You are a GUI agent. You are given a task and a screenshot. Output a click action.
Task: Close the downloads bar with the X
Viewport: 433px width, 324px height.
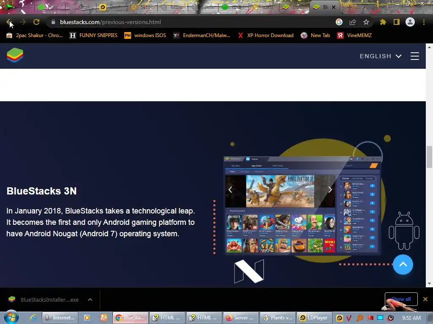(x=425, y=299)
